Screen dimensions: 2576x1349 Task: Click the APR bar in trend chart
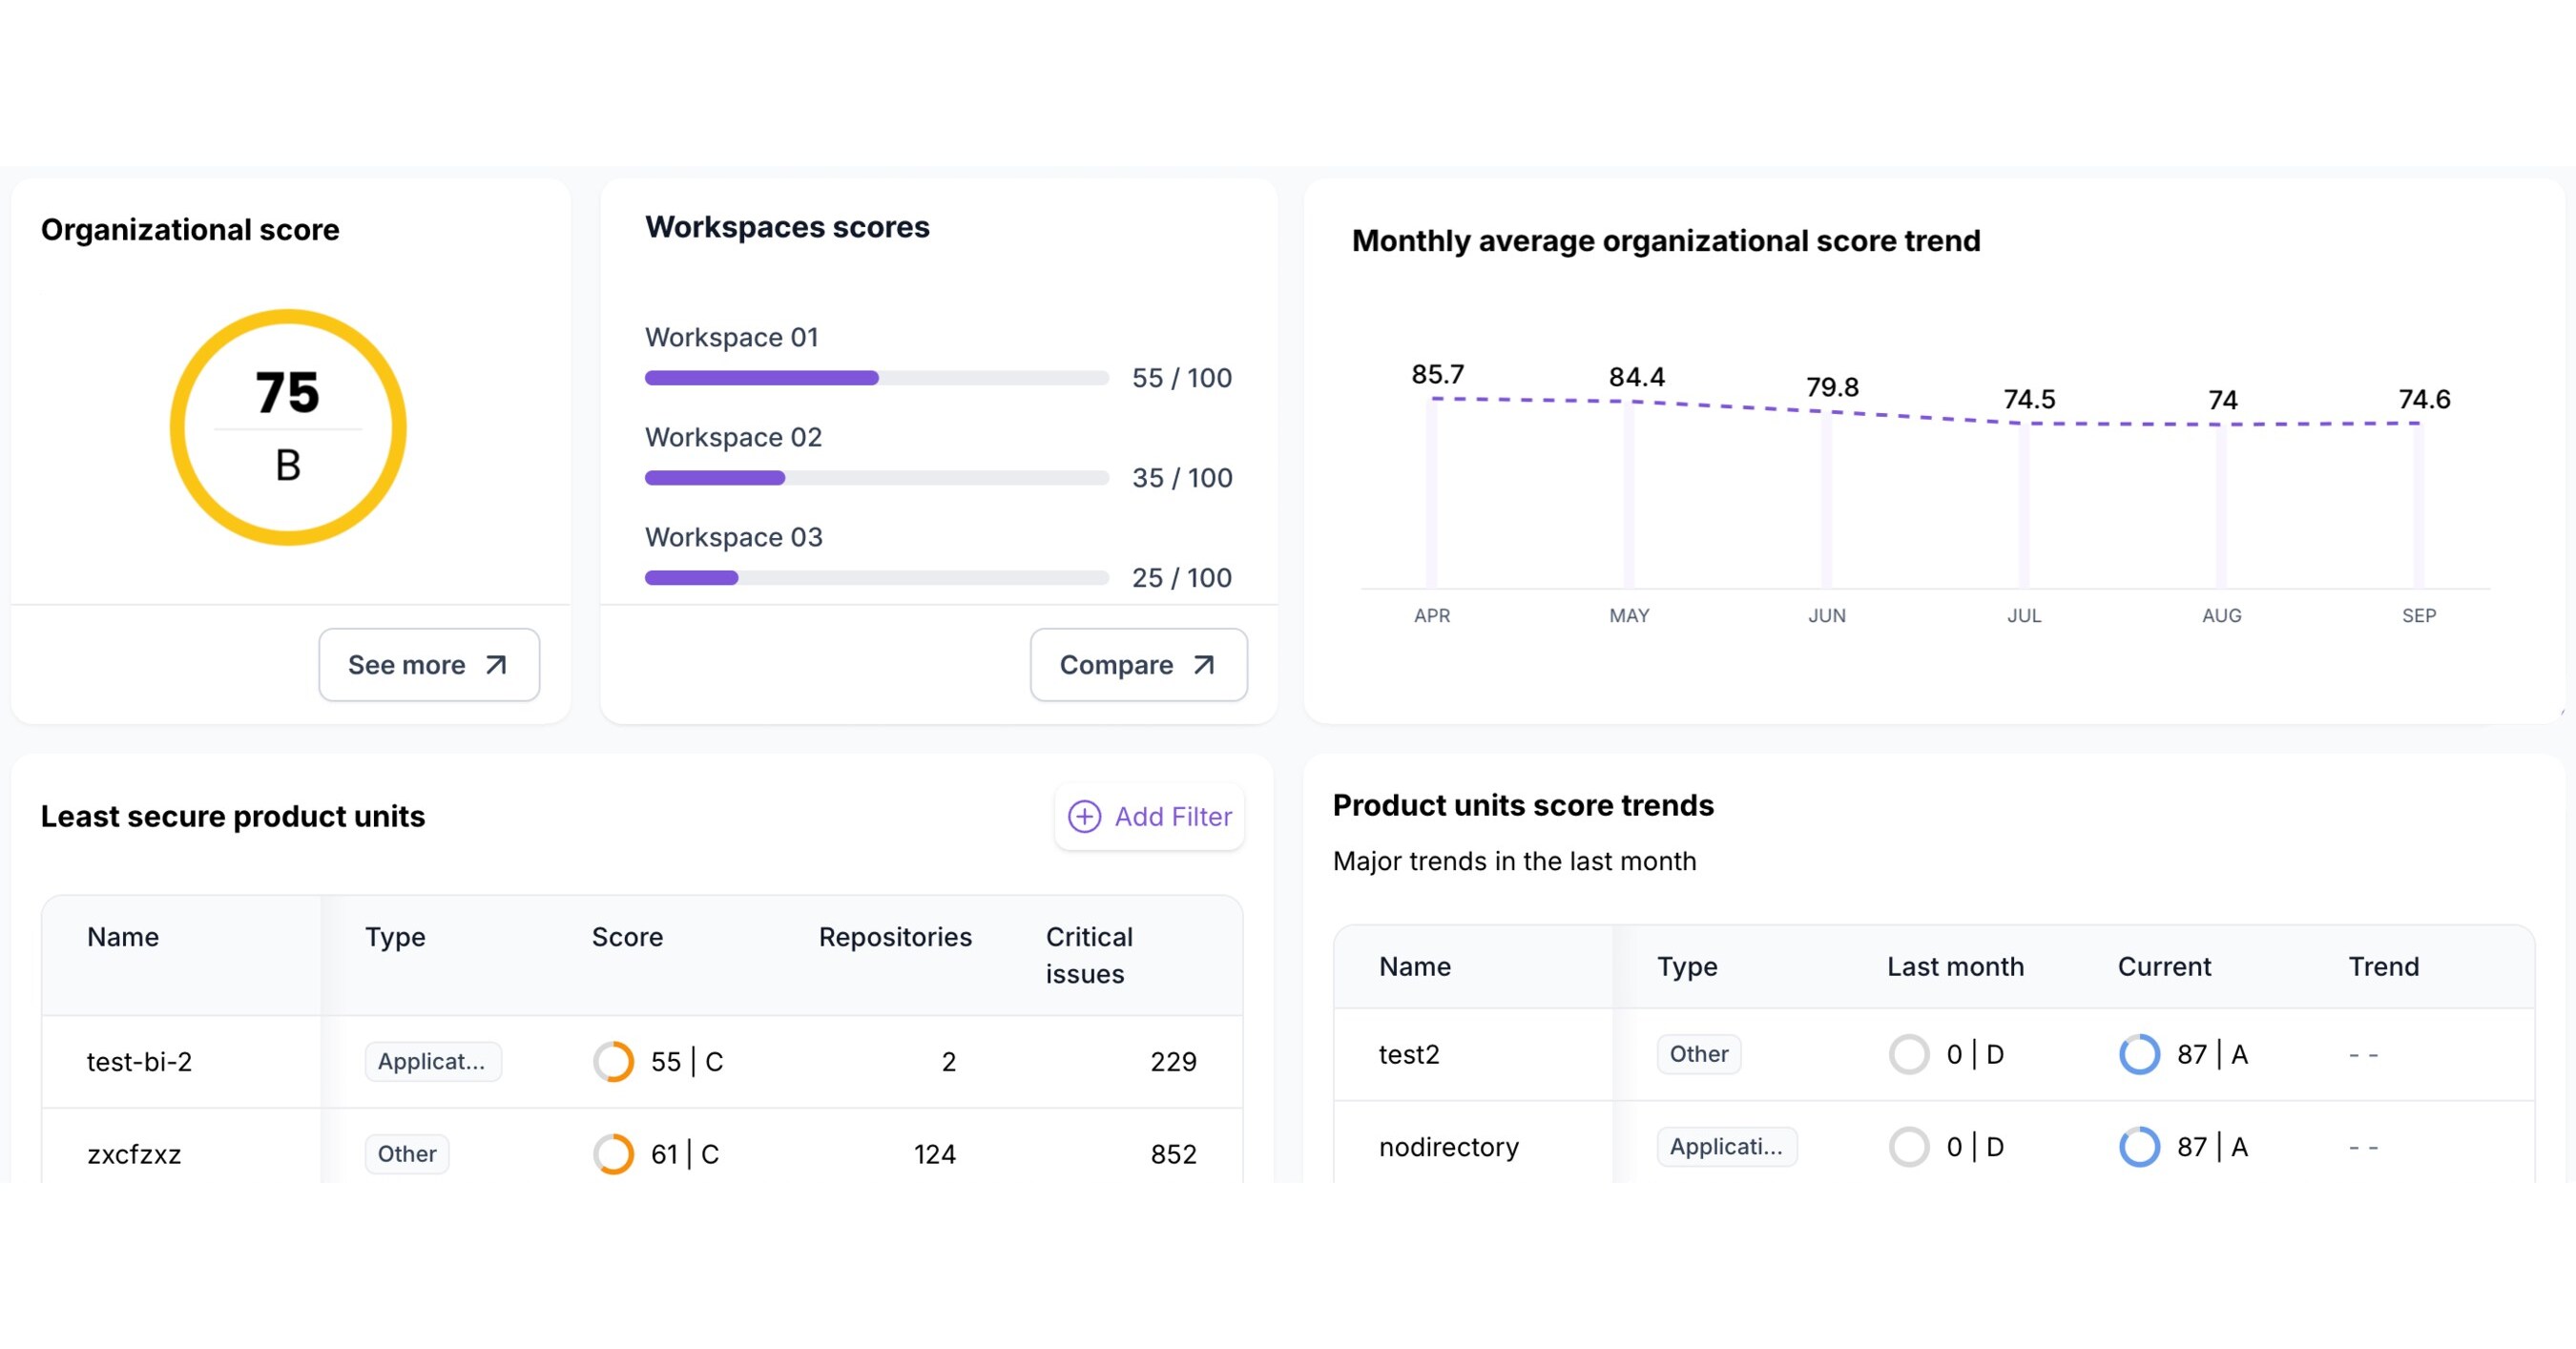pyautogui.click(x=1432, y=493)
